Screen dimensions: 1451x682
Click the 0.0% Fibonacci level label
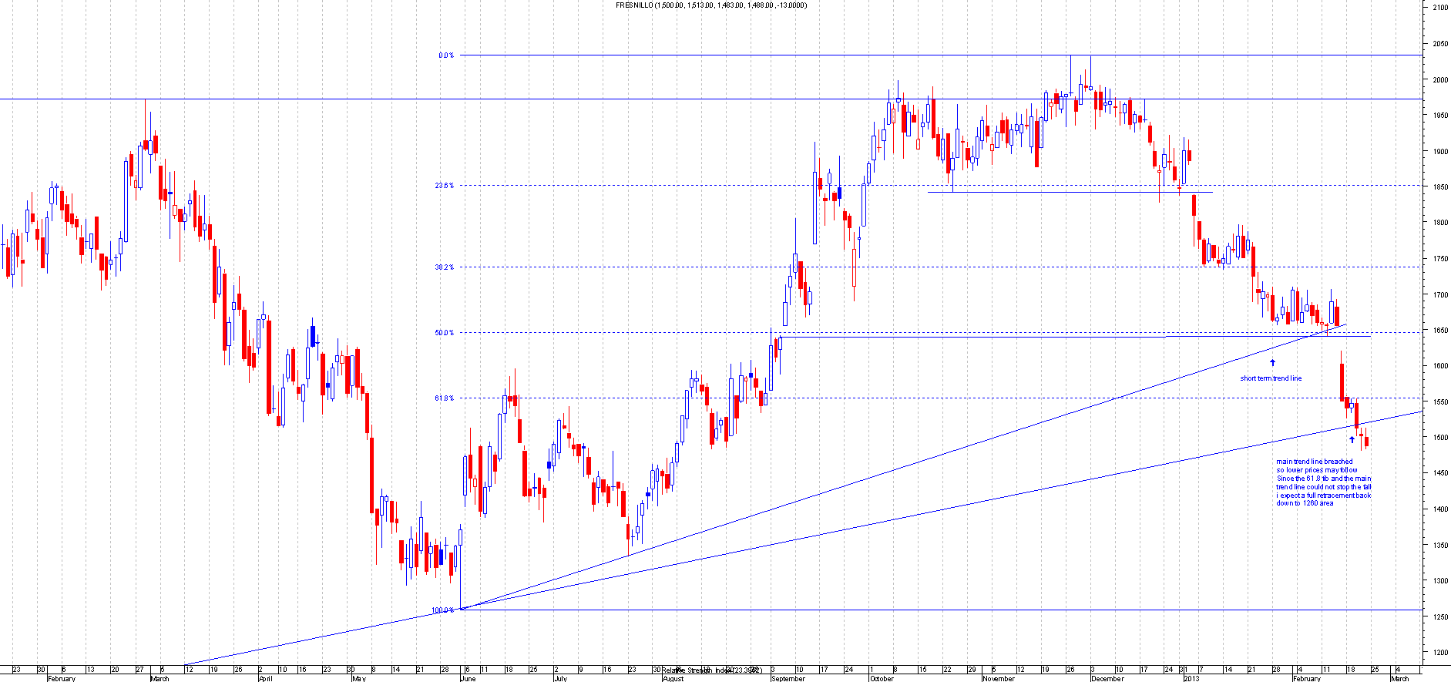(445, 55)
